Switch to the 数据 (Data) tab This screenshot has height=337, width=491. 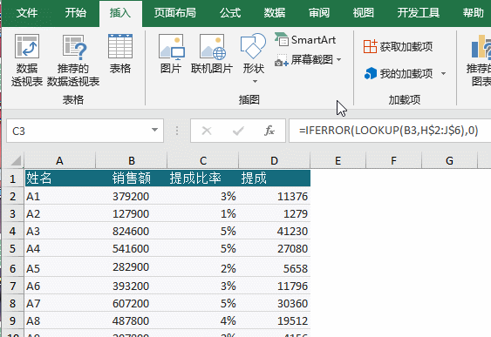275,13
